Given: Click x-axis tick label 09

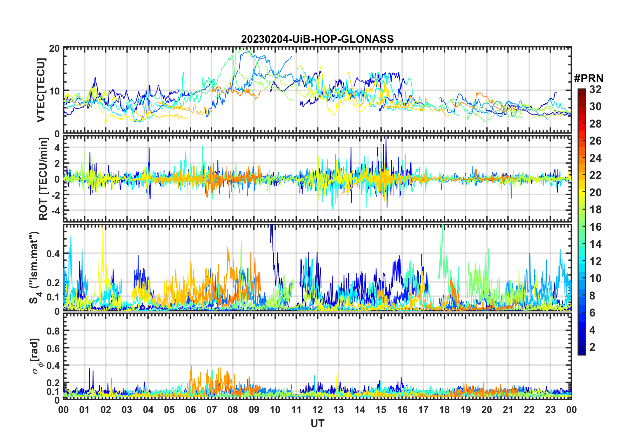Looking at the screenshot, I should pyautogui.click(x=254, y=410).
